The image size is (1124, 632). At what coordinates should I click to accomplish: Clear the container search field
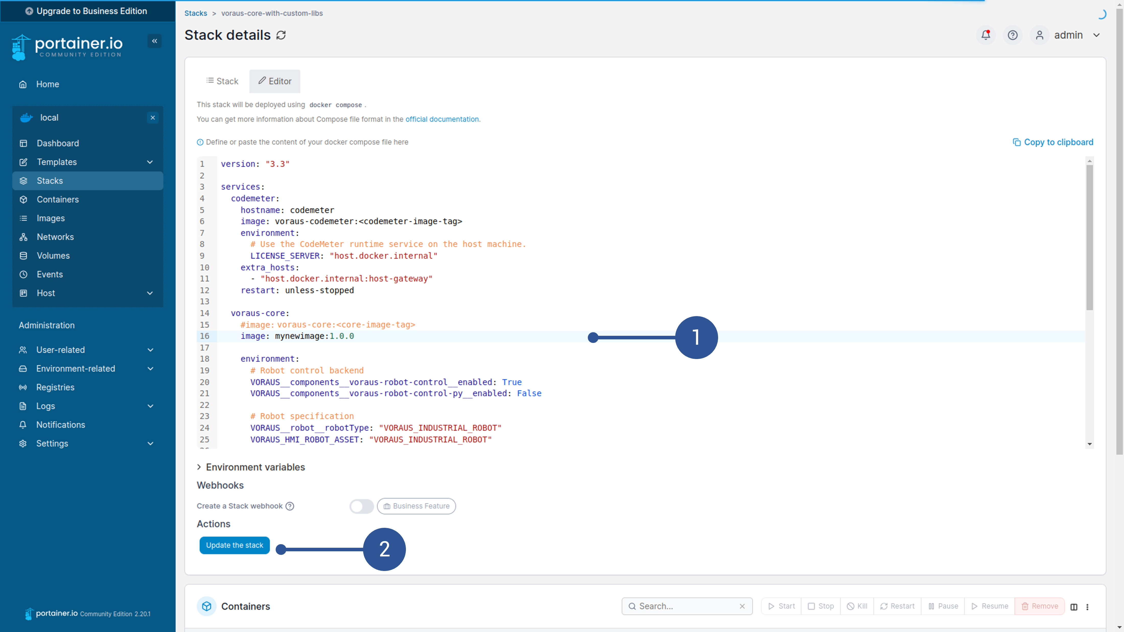(742, 606)
